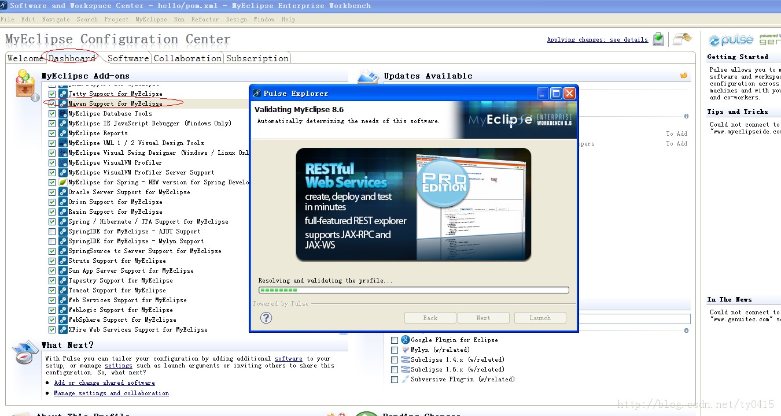Open the MyEclipse menu
Viewport: 781px width, 416px height.
tap(151, 19)
